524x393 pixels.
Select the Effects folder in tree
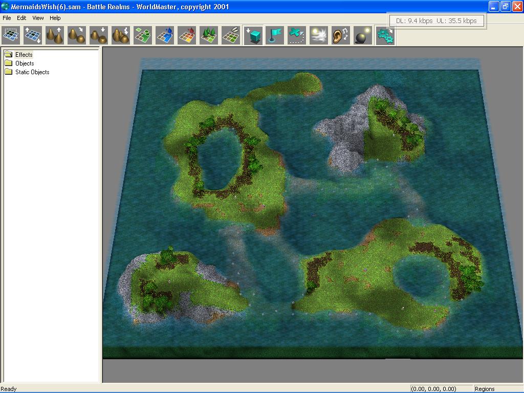(x=24, y=54)
